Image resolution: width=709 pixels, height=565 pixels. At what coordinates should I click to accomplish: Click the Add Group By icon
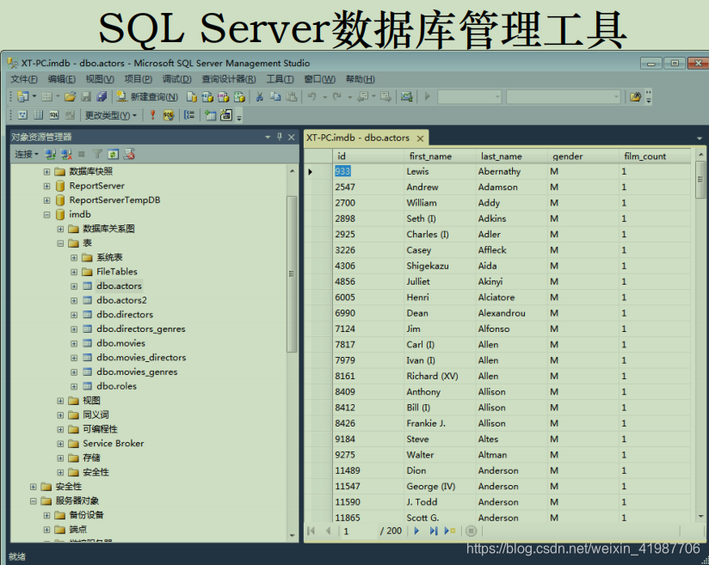click(189, 115)
